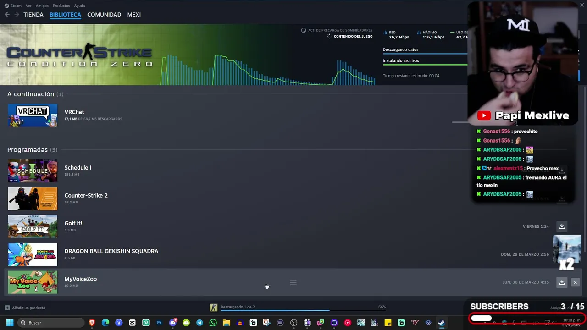587x330 pixels.
Task: Click the shader precache update label
Action: (x=340, y=30)
